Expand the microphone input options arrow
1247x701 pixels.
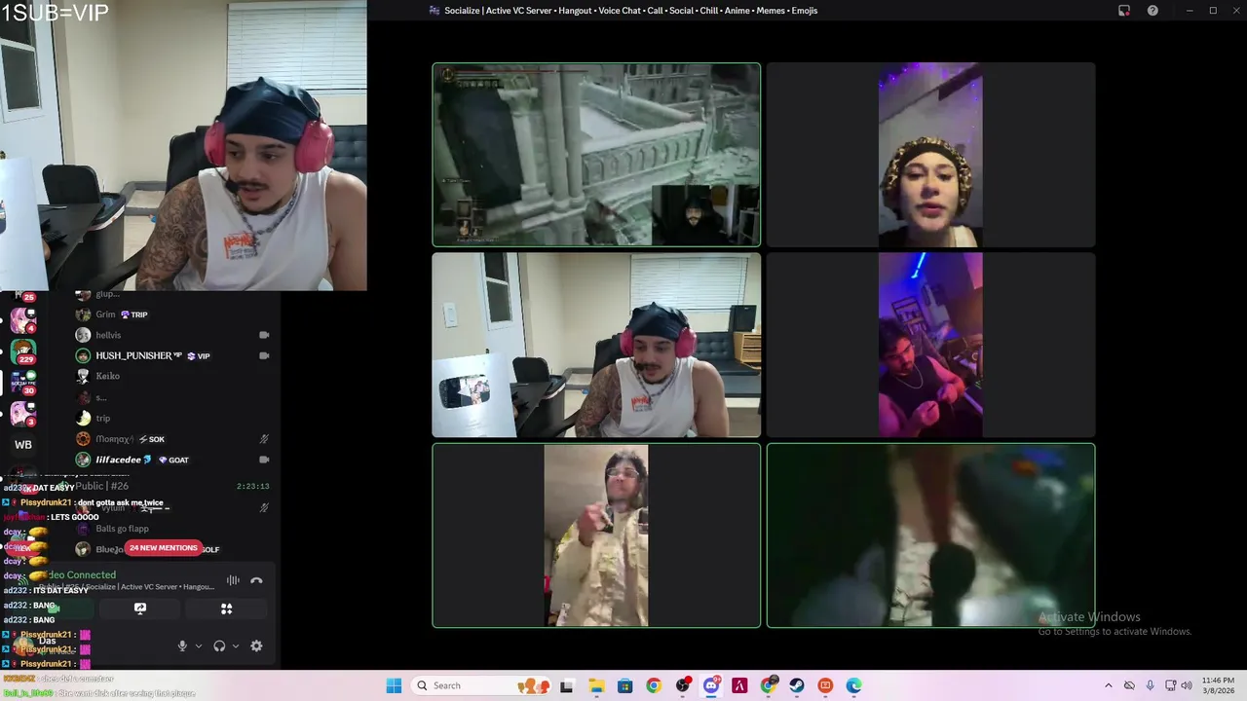click(x=198, y=646)
